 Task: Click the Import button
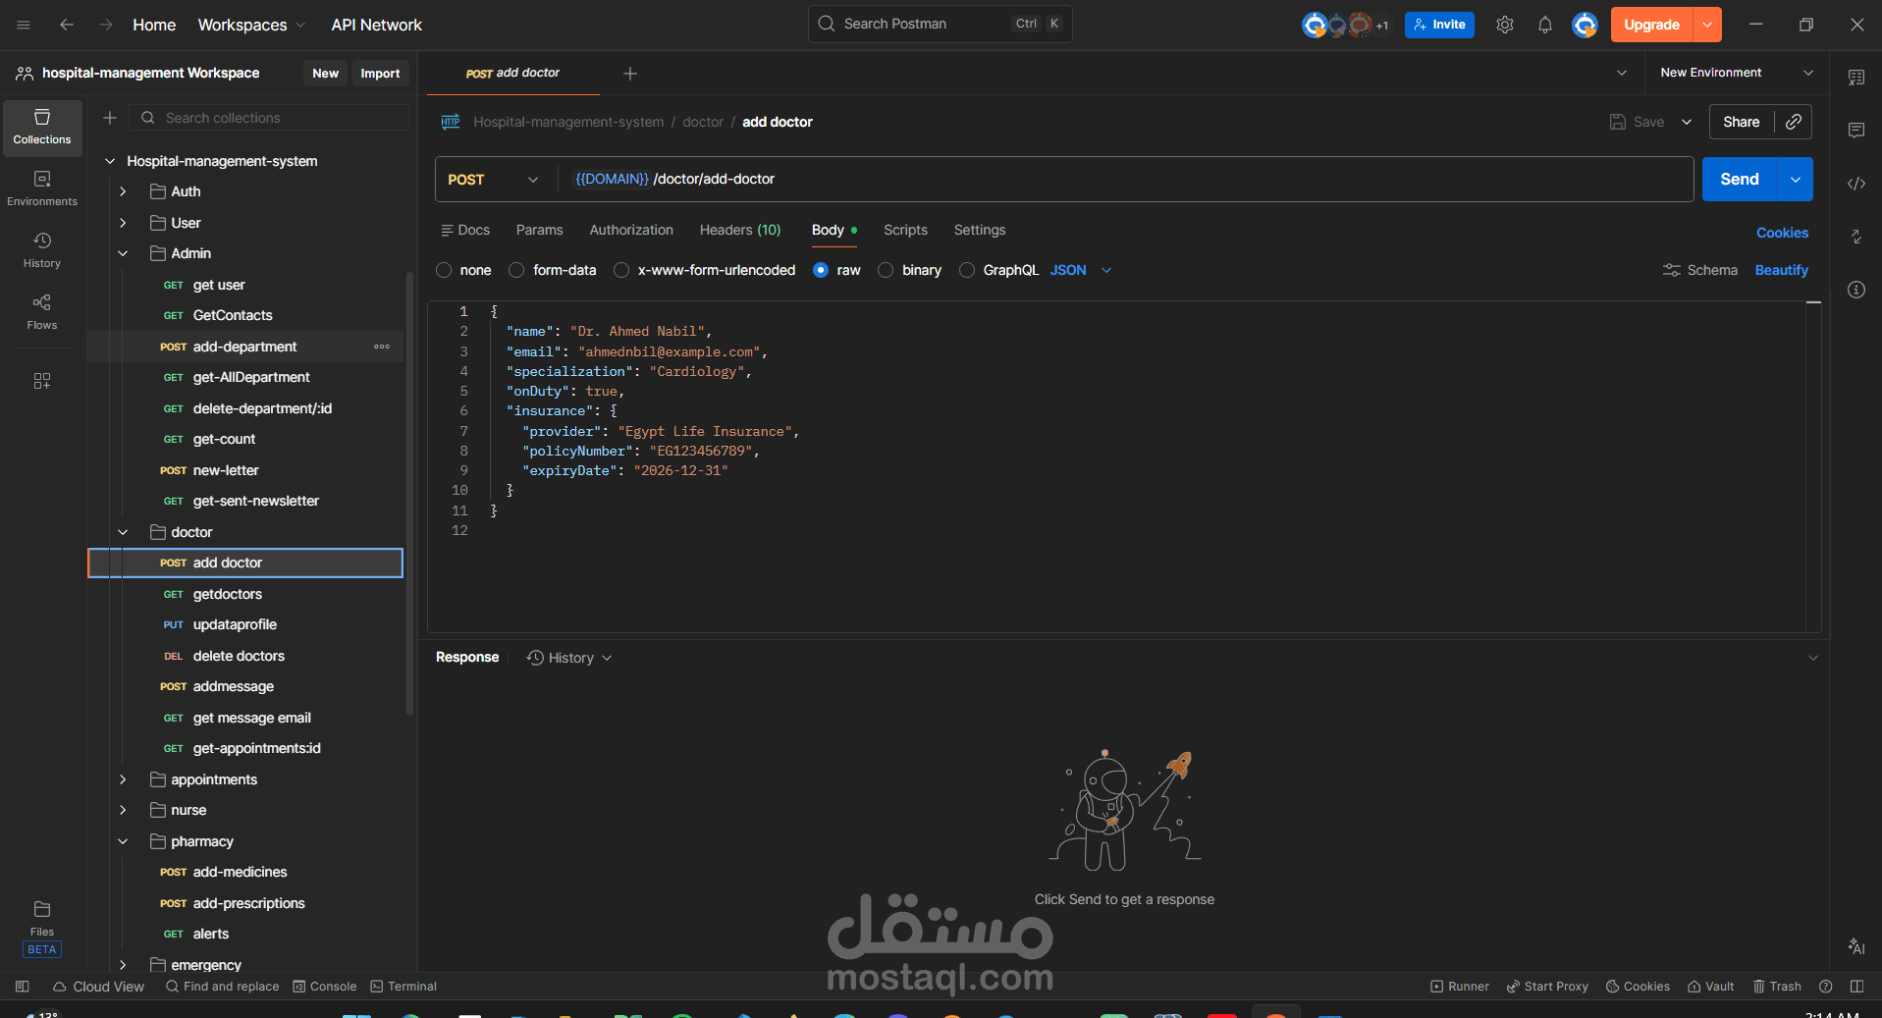(x=380, y=74)
